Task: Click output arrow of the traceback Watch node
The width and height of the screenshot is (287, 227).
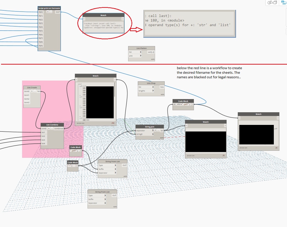Action: pos(123,19)
